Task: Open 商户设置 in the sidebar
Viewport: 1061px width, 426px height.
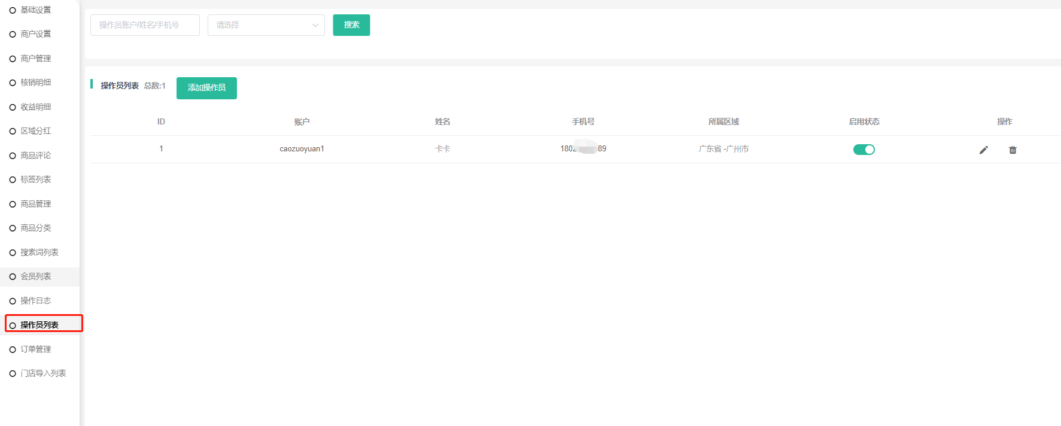Action: 36,34
